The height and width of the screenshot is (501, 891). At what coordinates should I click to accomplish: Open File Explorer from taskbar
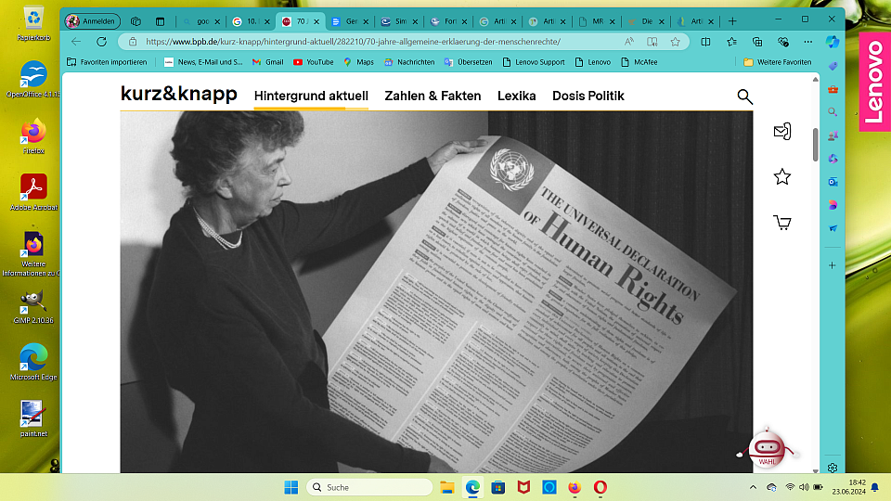pos(447,487)
